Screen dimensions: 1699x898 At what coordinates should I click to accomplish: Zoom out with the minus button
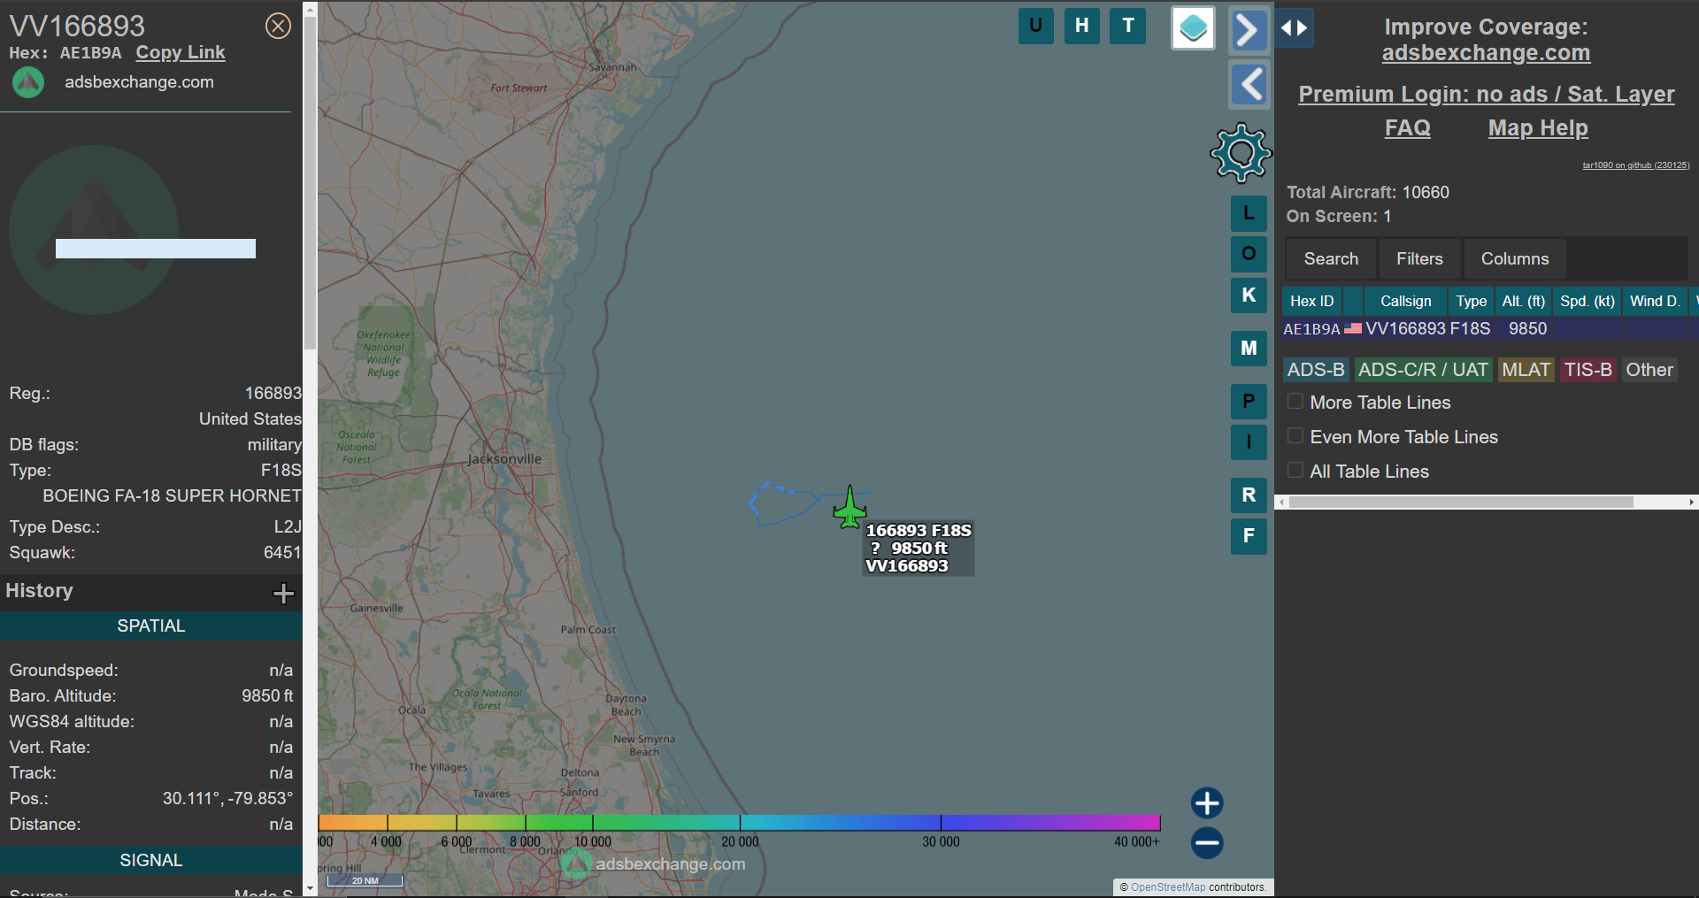(x=1207, y=842)
